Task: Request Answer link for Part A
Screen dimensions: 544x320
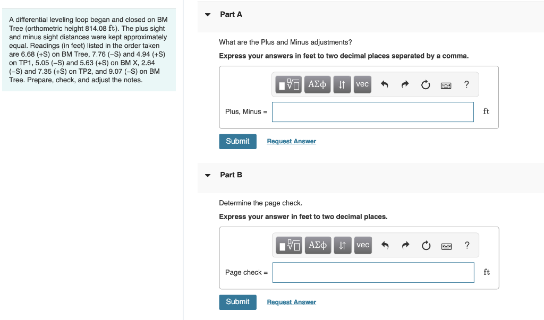Action: click(292, 142)
